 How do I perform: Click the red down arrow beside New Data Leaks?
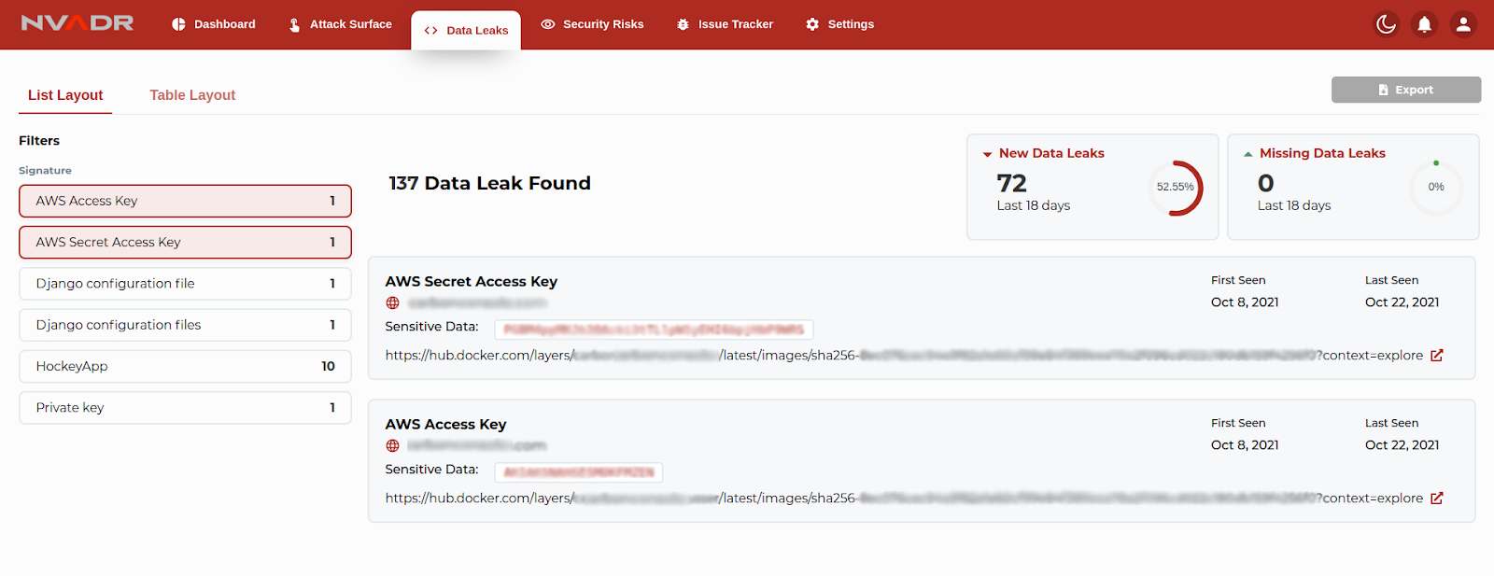[x=987, y=155]
